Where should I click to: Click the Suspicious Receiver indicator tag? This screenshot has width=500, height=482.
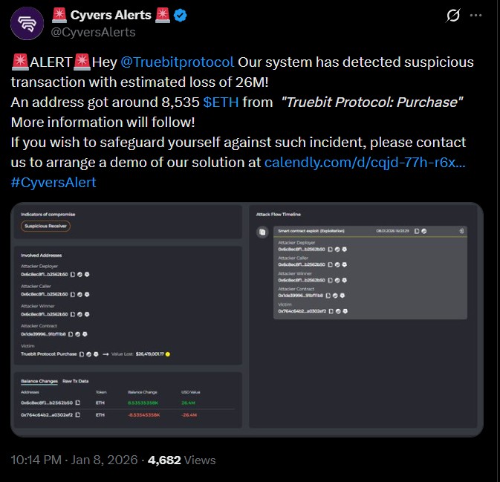pos(45,226)
